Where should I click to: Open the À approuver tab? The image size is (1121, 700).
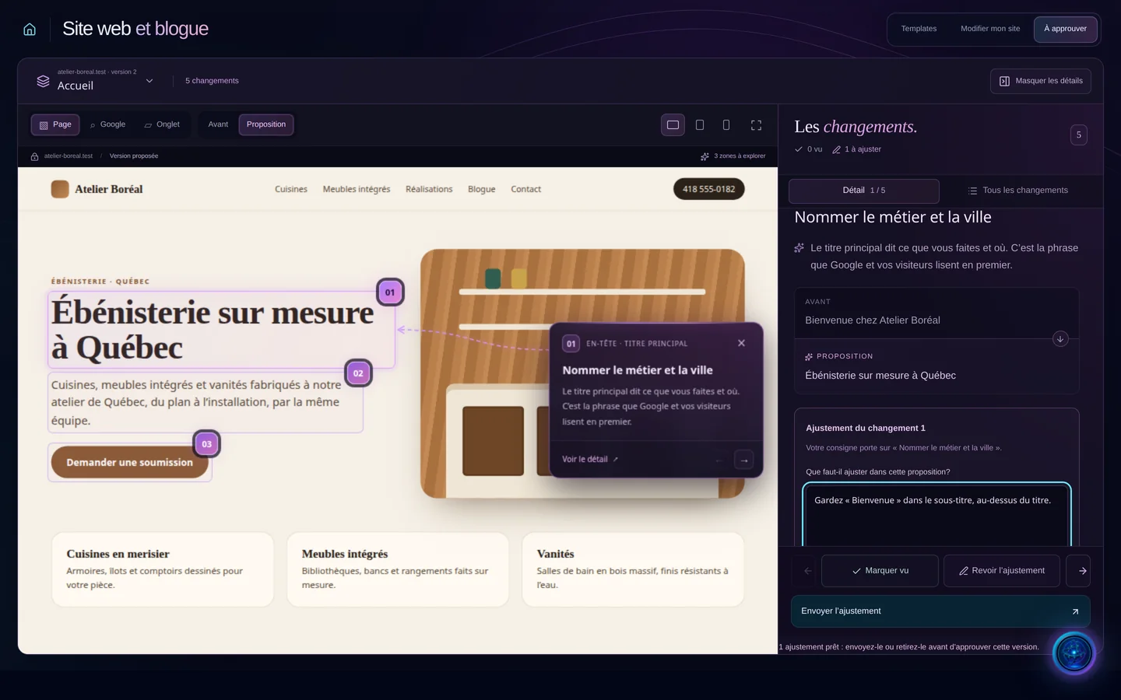click(x=1065, y=29)
